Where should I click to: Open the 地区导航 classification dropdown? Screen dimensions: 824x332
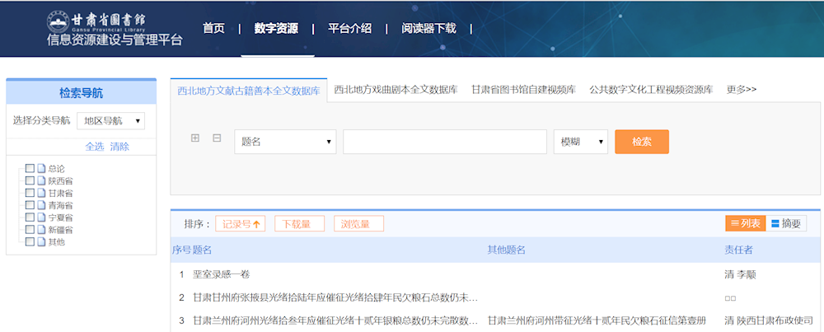[x=110, y=121]
